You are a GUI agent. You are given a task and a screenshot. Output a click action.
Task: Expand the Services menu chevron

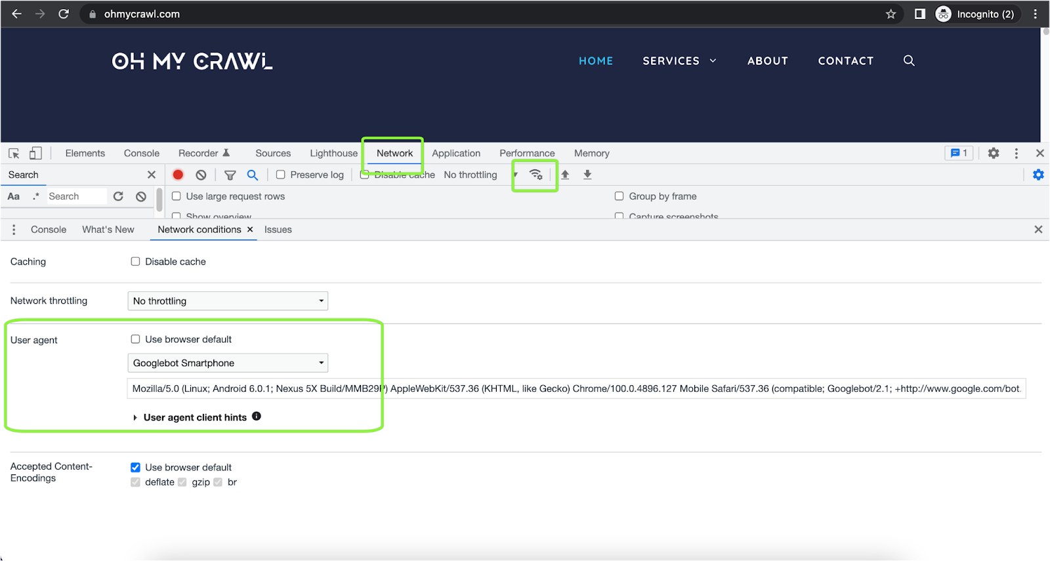point(713,60)
